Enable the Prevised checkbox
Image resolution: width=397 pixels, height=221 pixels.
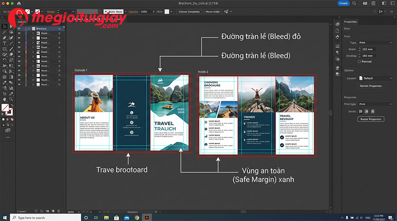click(x=359, y=61)
